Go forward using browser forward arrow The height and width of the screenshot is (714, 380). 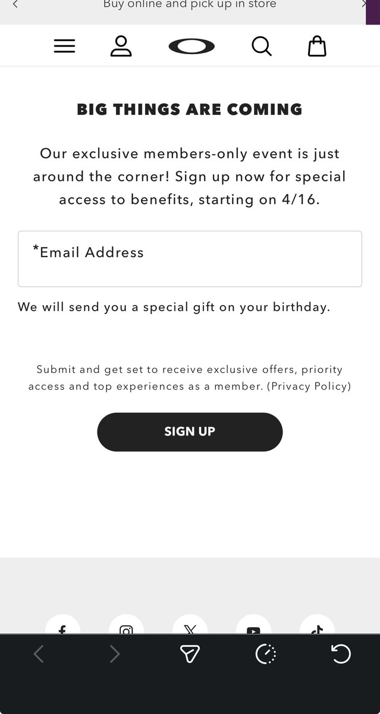pos(114,654)
